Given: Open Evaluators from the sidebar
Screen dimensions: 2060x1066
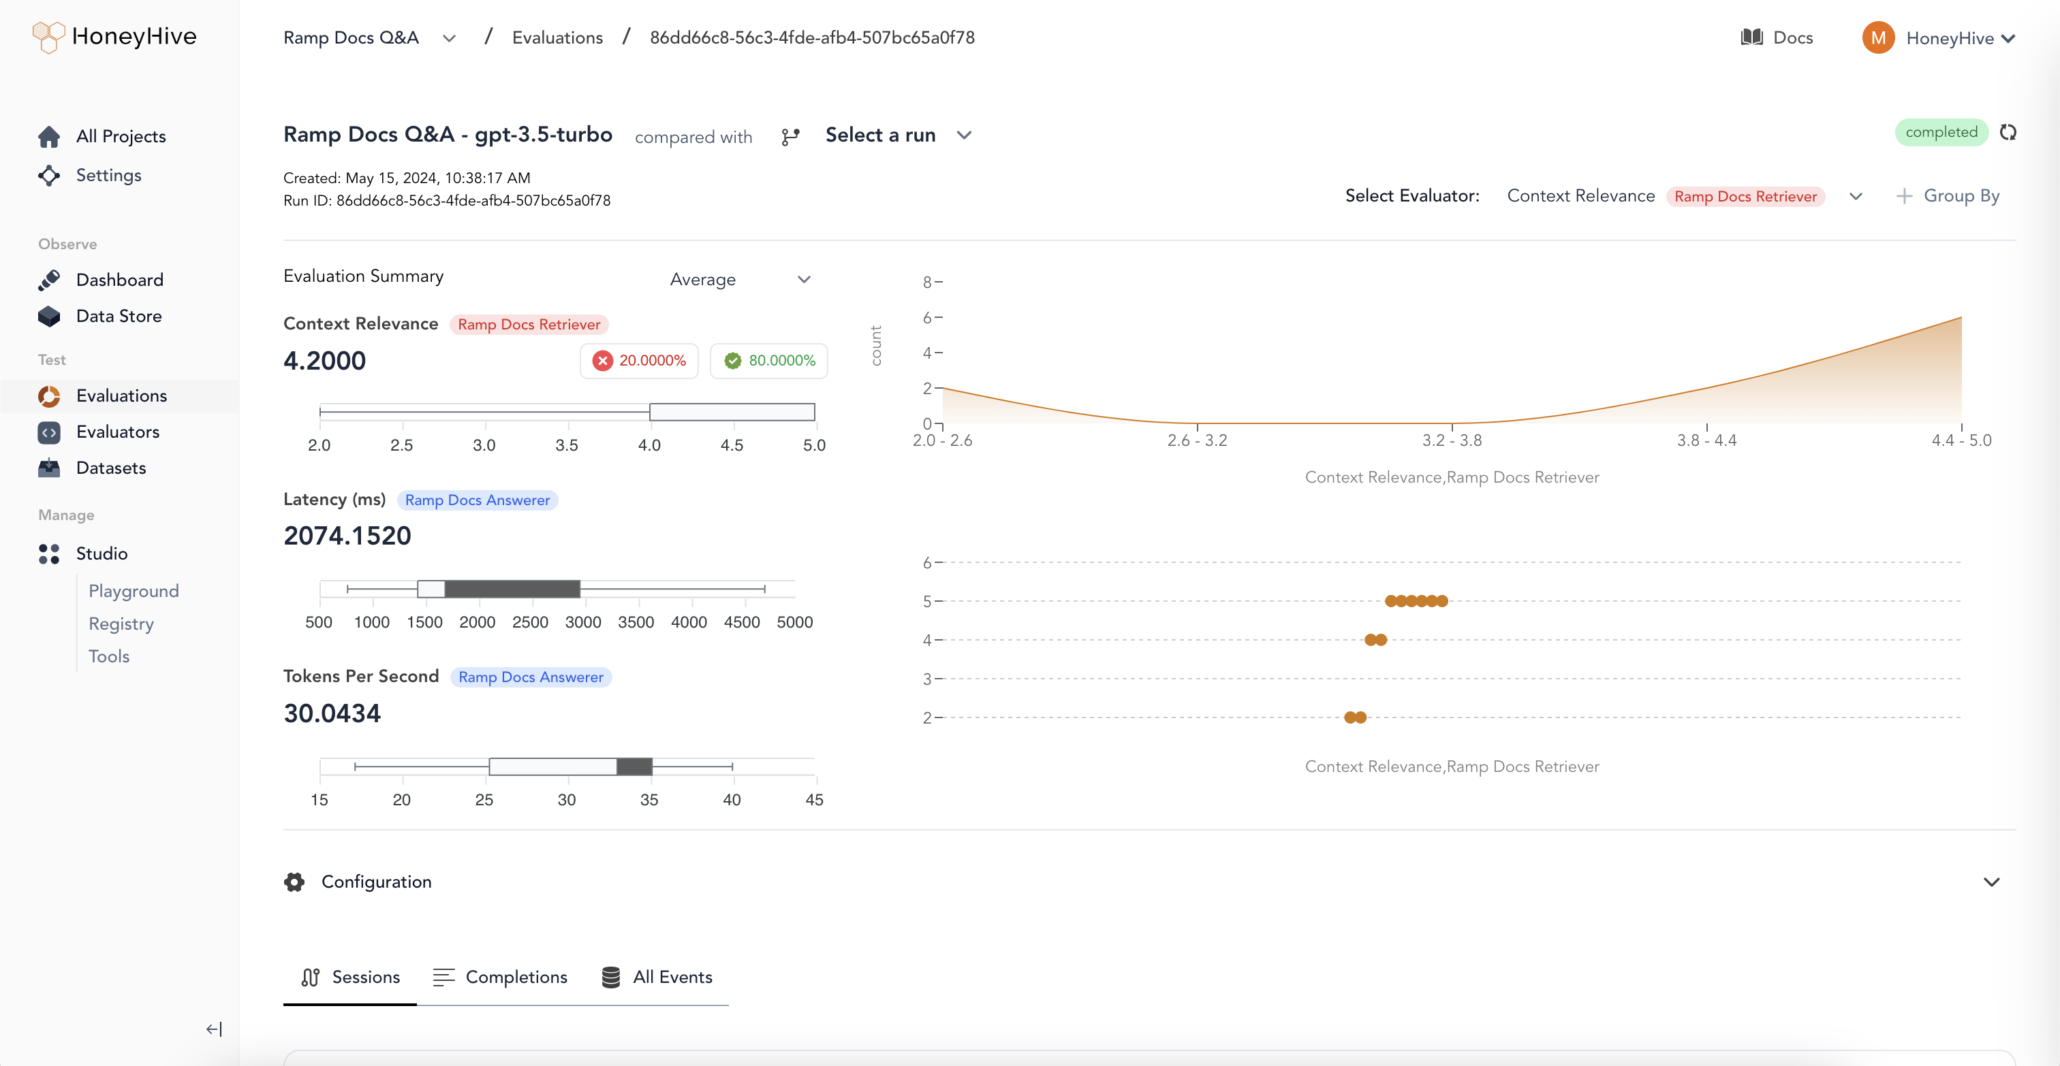Looking at the screenshot, I should pos(118,432).
